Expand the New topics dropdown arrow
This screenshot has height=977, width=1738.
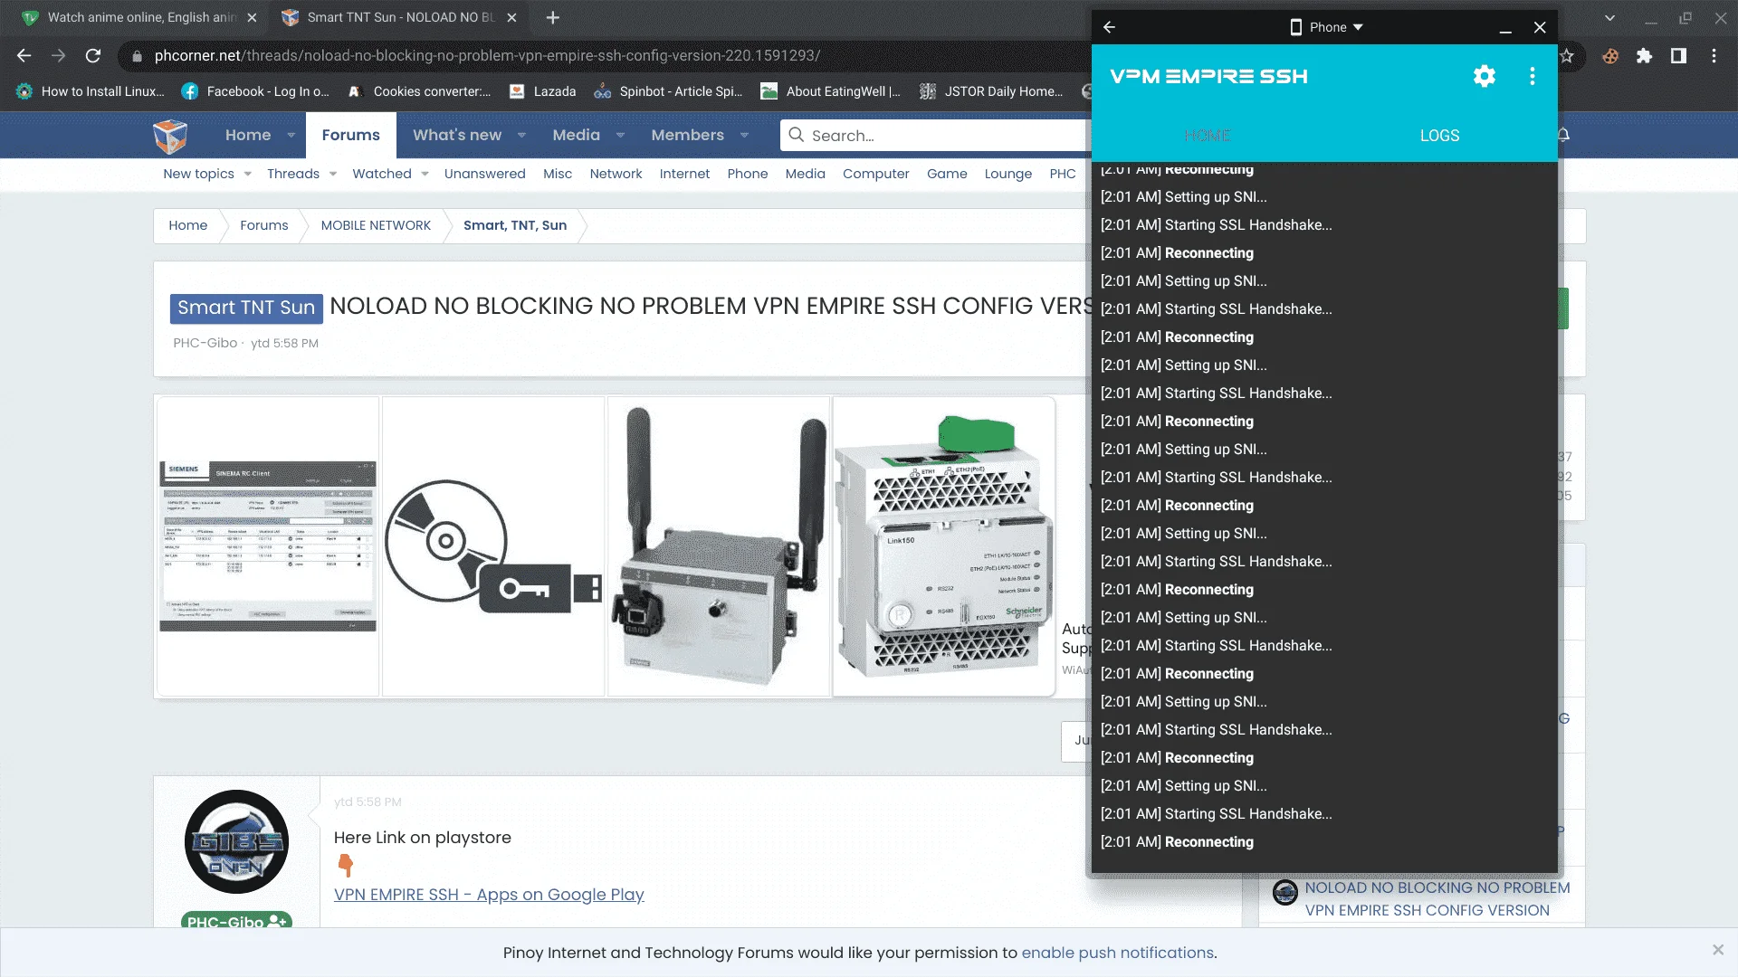(248, 174)
